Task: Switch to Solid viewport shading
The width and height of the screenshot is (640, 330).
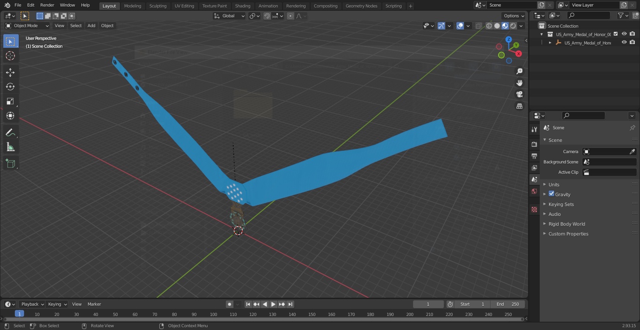Action: (497, 26)
